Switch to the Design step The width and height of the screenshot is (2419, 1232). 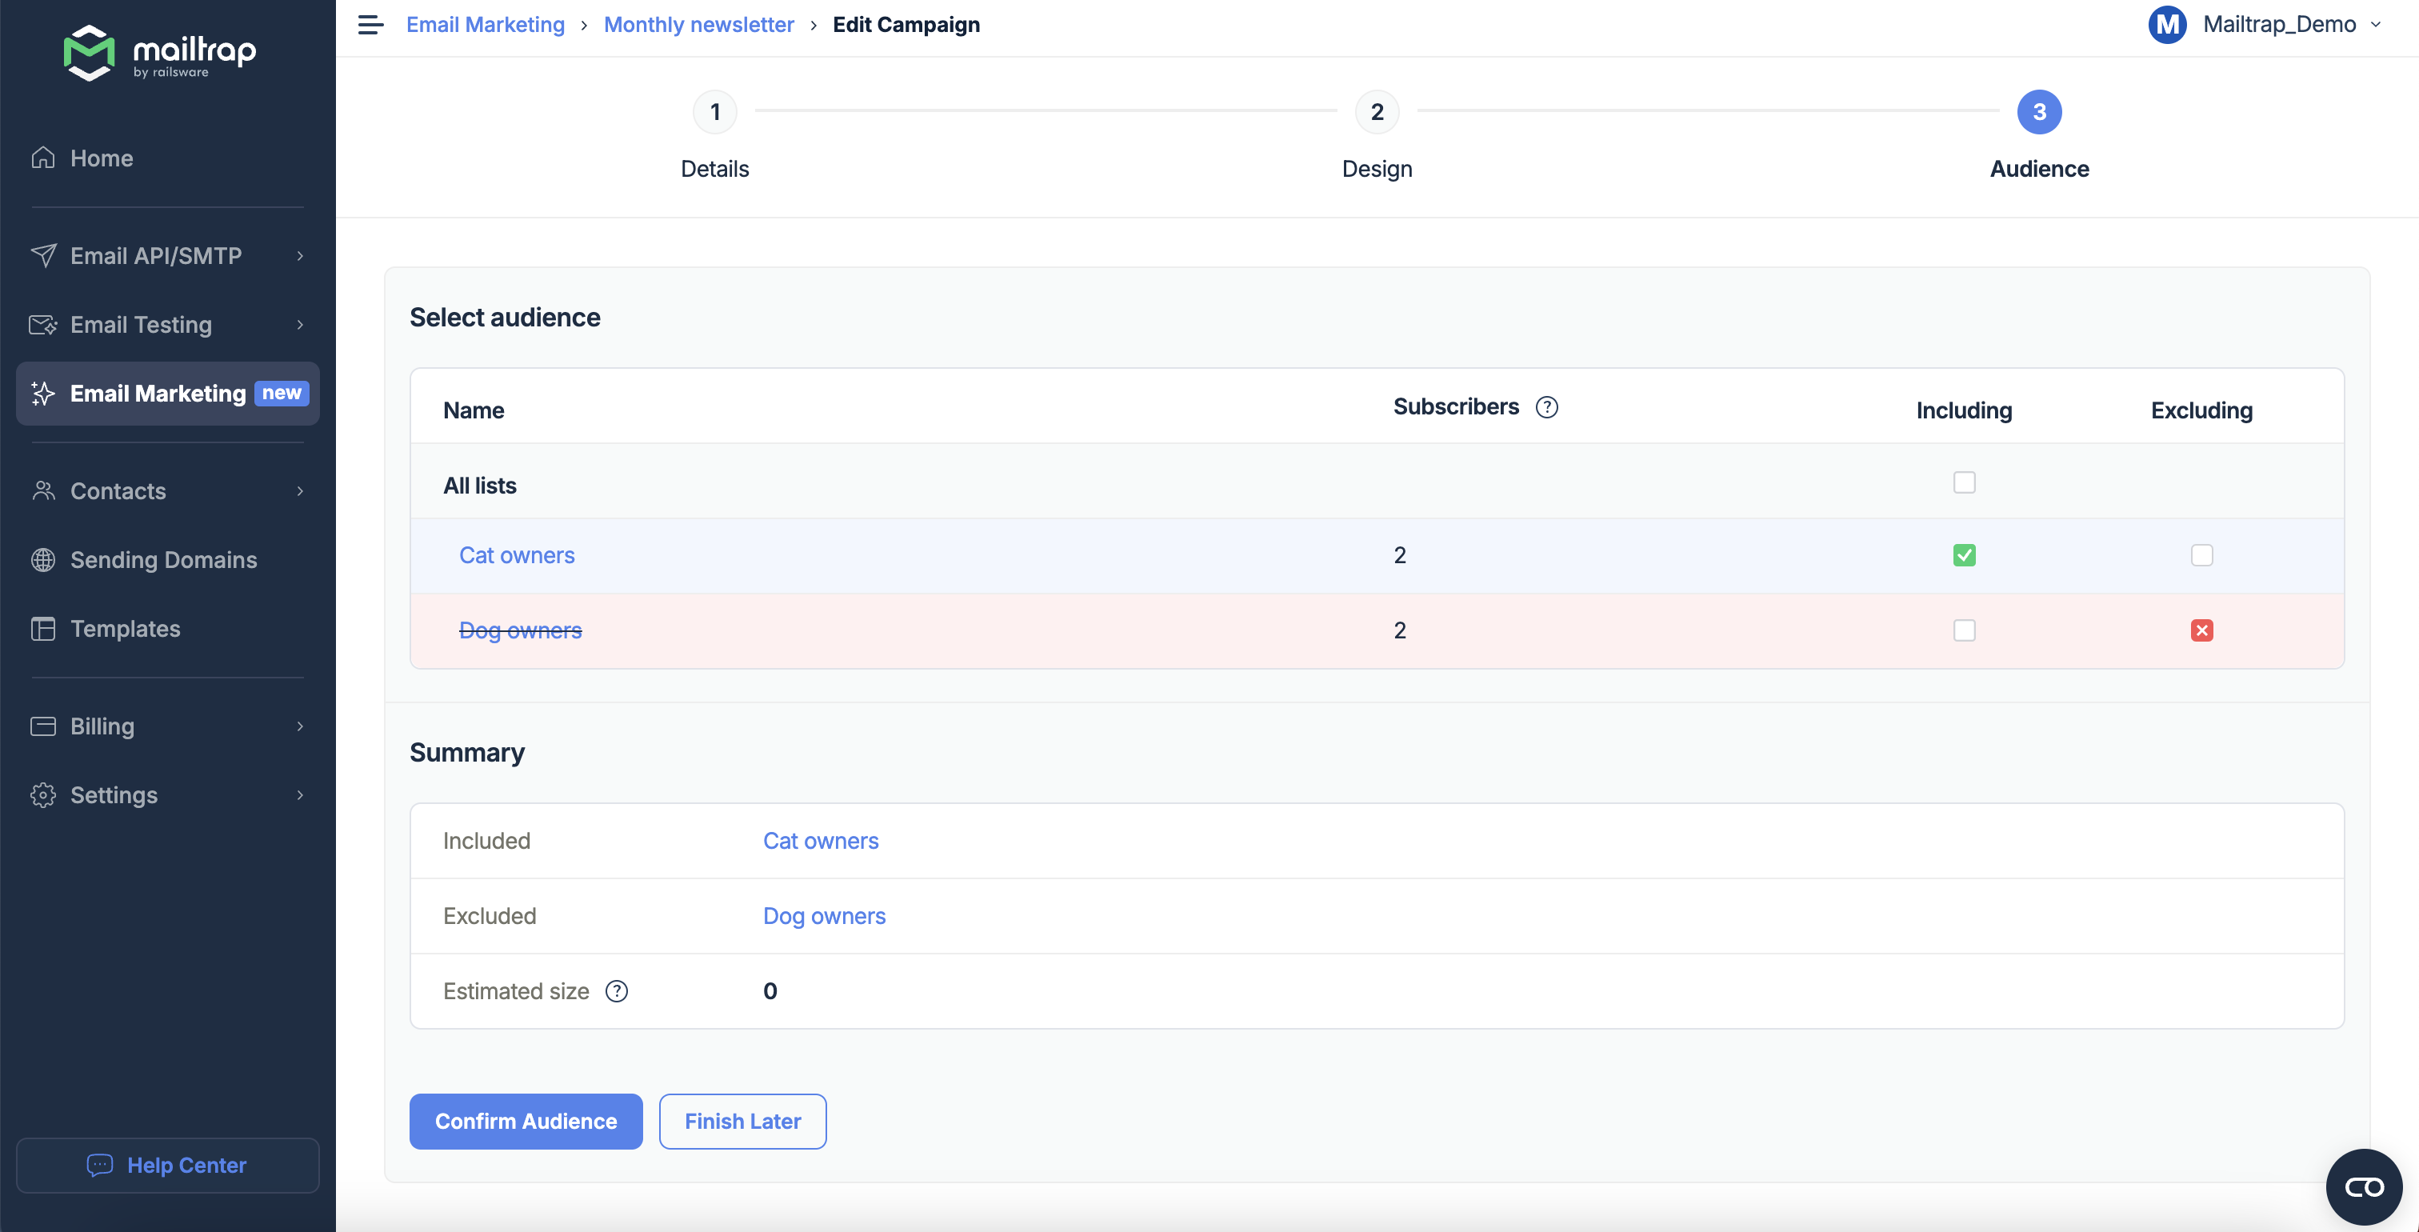pos(1377,112)
